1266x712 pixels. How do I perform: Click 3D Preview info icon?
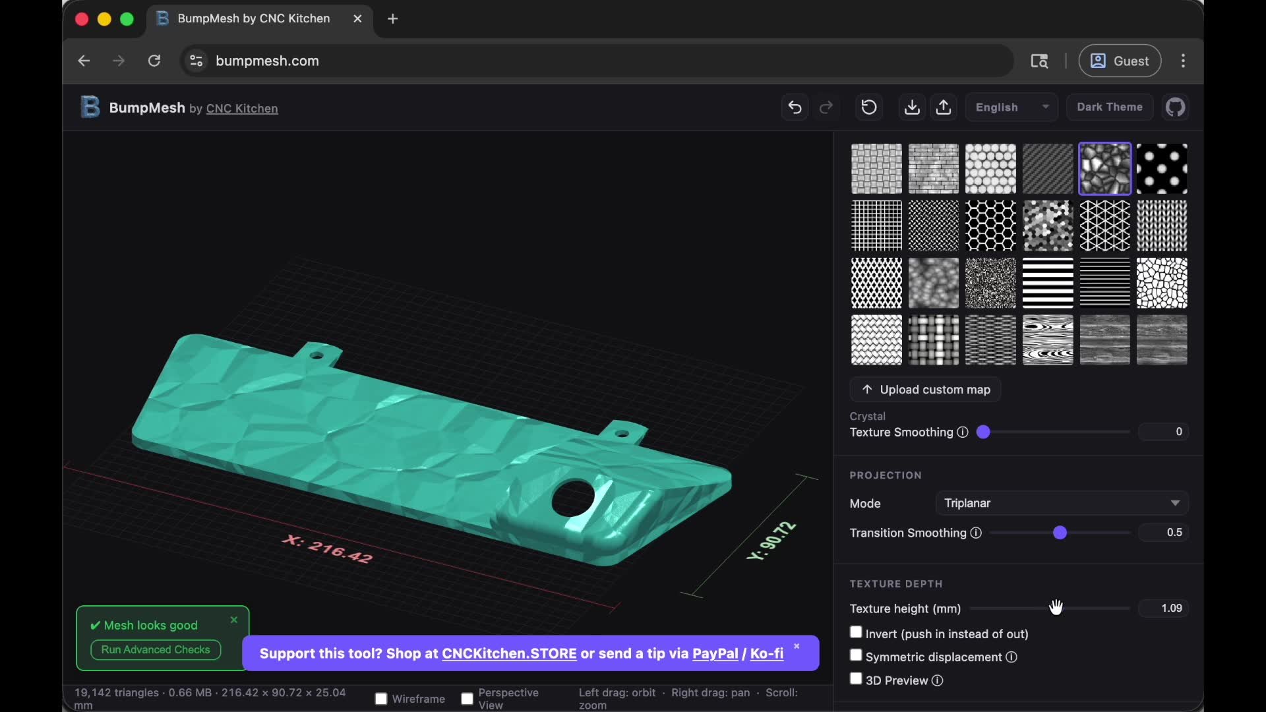pos(938,680)
